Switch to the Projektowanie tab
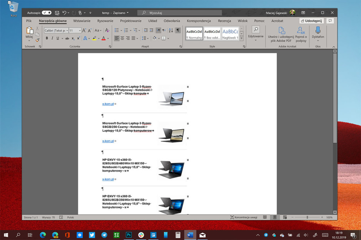The height and width of the screenshot is (240, 361). click(131, 21)
